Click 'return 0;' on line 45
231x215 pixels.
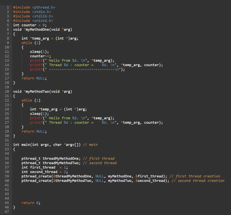(31, 203)
